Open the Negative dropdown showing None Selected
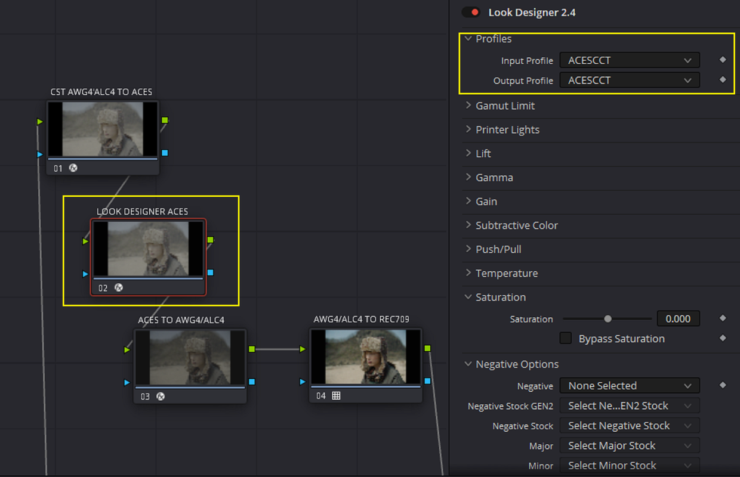 click(630, 386)
